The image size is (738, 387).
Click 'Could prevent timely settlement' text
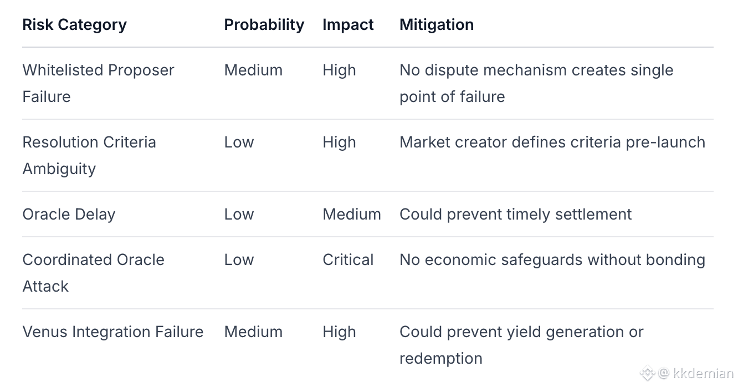515,215
